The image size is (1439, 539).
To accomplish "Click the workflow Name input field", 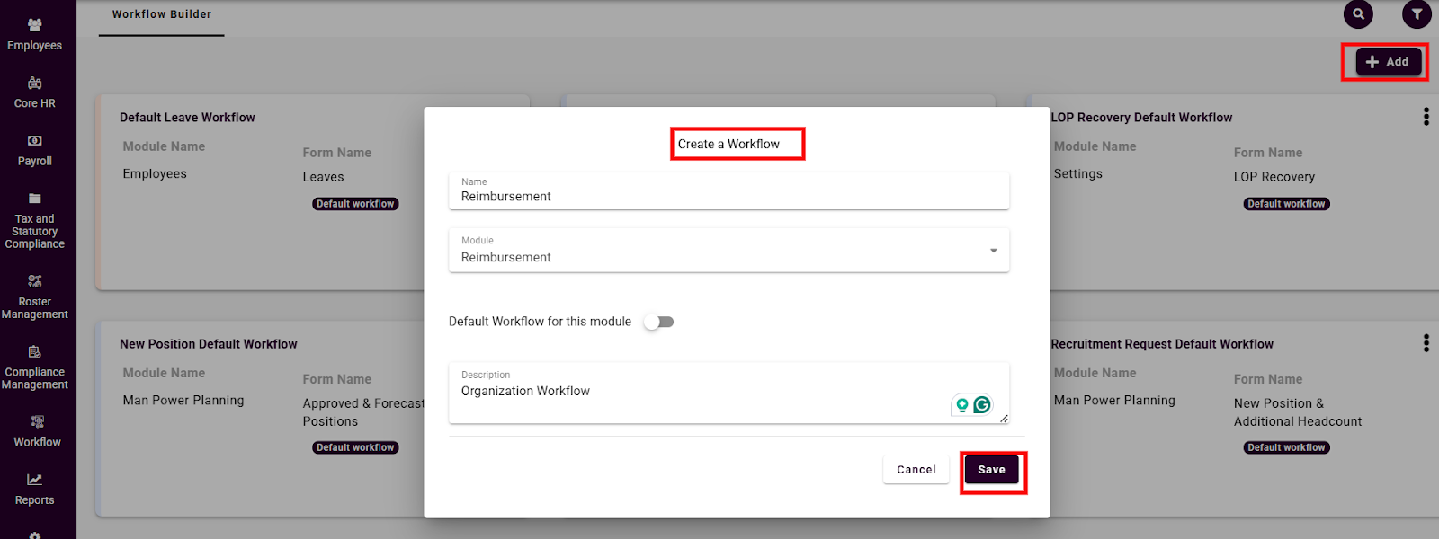I will click(x=728, y=196).
